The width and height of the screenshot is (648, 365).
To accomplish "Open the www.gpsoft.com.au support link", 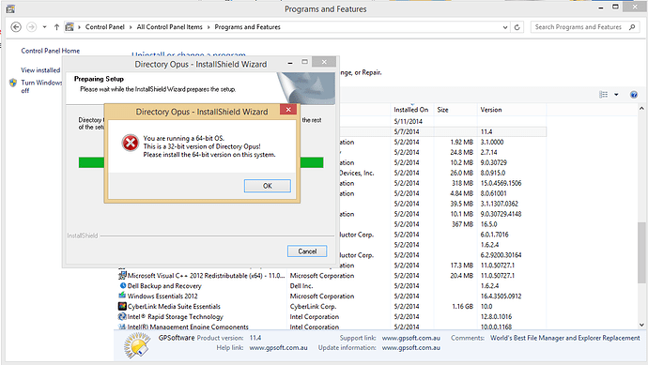I will (x=411, y=338).
